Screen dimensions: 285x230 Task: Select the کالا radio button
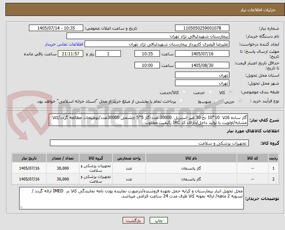230,92
